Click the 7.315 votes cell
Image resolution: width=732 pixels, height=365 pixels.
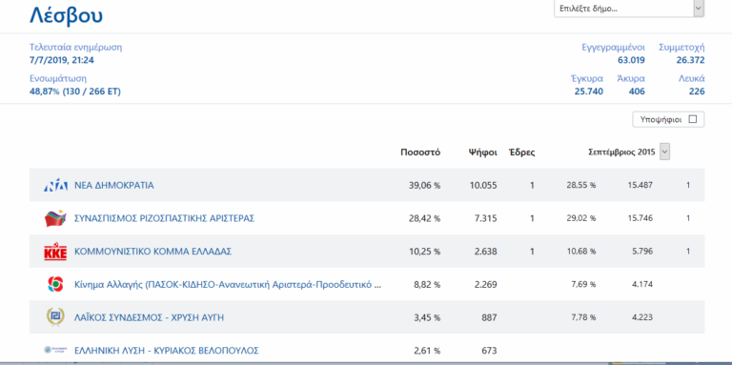485,218
